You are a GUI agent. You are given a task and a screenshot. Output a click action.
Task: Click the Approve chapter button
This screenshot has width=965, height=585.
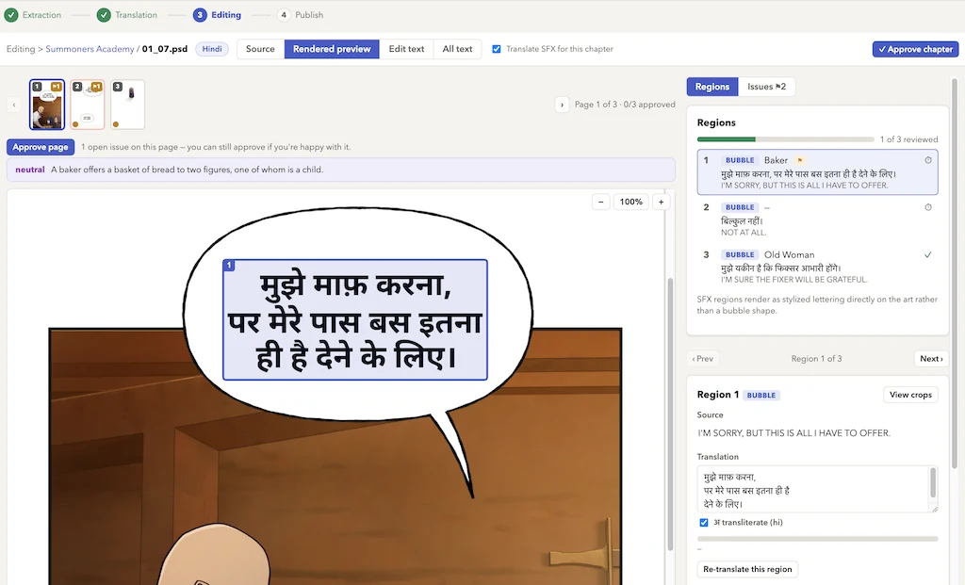[x=915, y=49]
